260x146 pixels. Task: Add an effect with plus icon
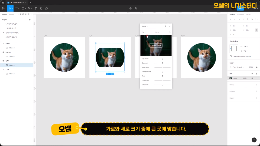256,91
